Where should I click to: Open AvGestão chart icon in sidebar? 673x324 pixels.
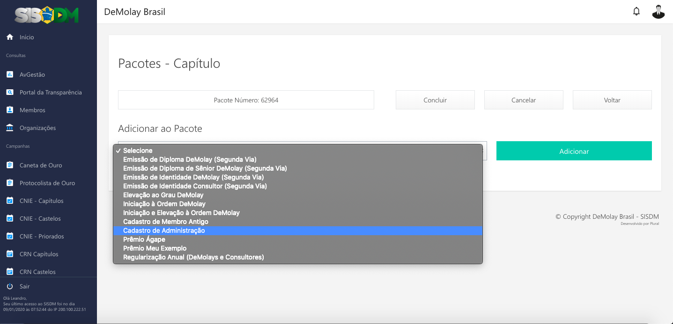(x=10, y=74)
